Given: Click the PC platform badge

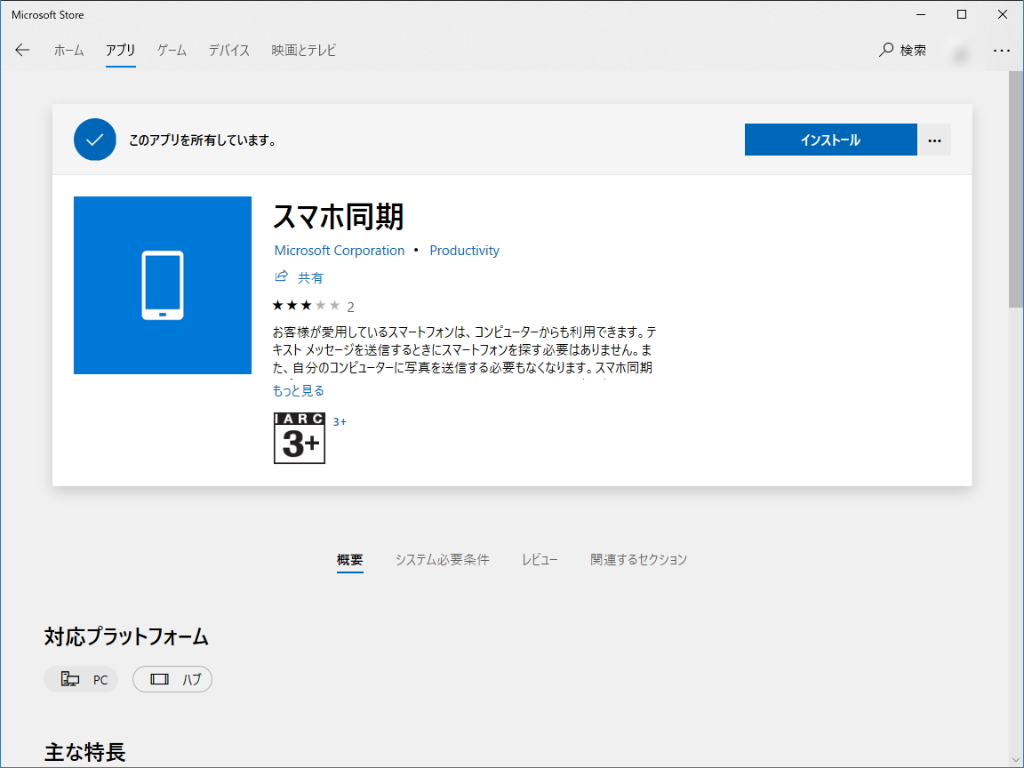Looking at the screenshot, I should [81, 678].
